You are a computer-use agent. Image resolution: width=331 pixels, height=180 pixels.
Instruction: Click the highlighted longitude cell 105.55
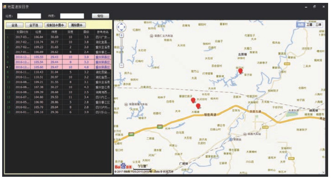click(x=38, y=57)
